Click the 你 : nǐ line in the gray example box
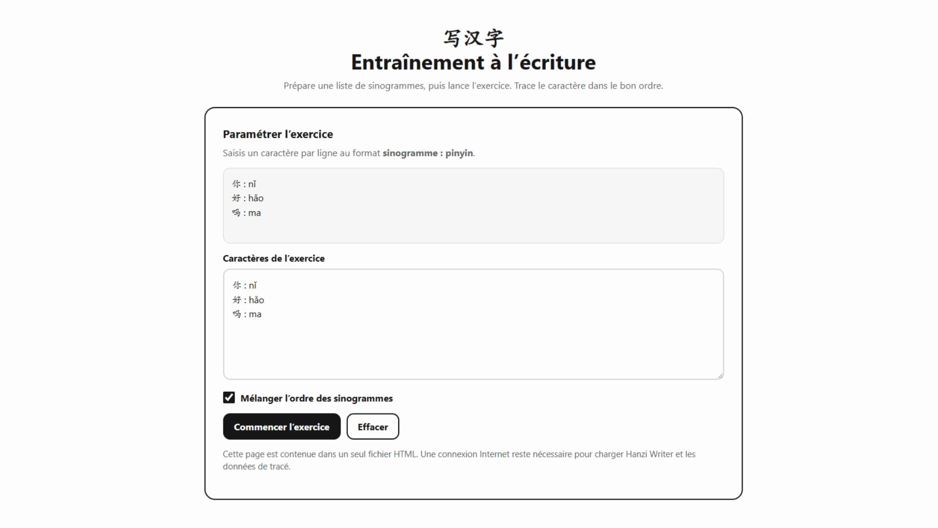This screenshot has width=938, height=528. click(x=244, y=184)
